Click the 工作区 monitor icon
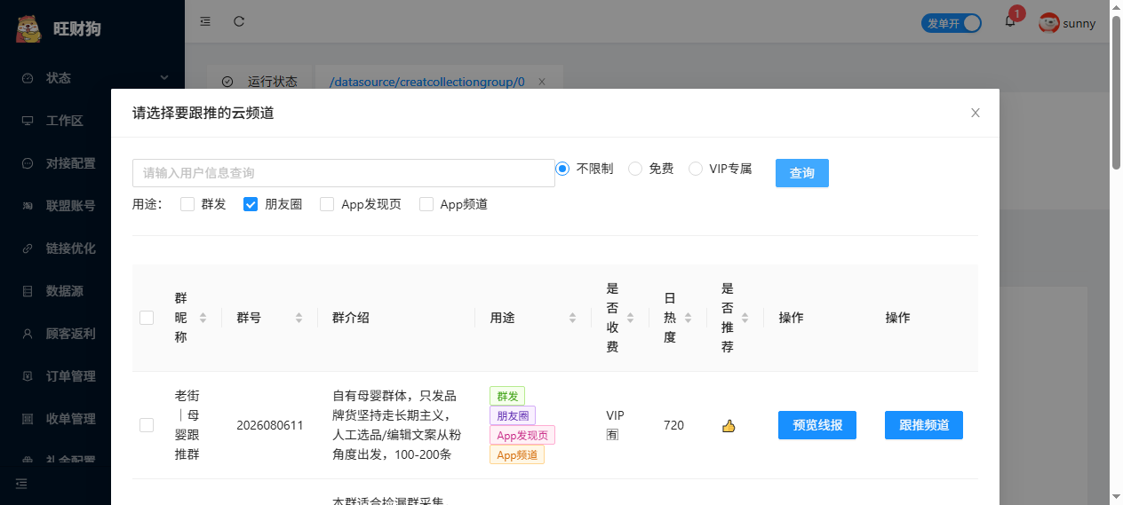Viewport: 1123px width, 505px height. (28, 121)
